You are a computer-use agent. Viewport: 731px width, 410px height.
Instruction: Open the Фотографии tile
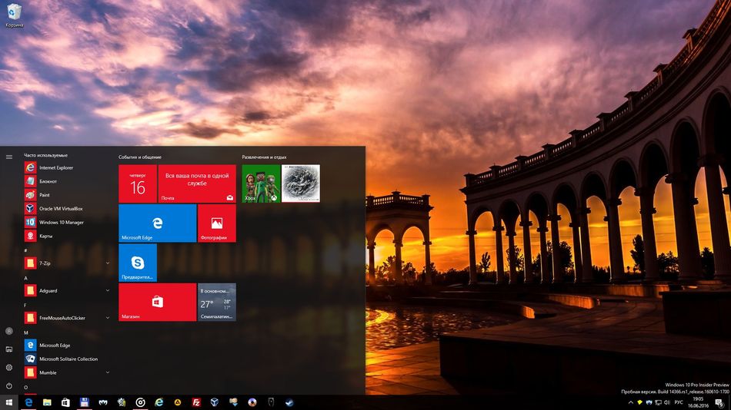pos(217,223)
